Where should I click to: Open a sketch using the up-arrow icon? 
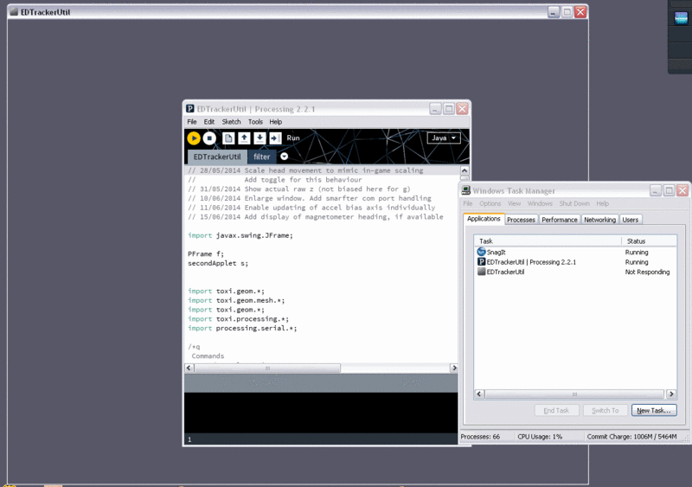click(x=244, y=138)
